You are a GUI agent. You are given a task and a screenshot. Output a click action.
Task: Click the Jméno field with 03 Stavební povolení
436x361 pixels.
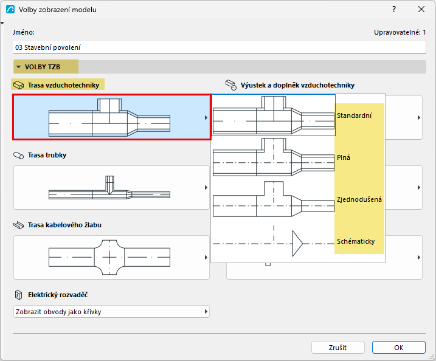tap(220, 47)
